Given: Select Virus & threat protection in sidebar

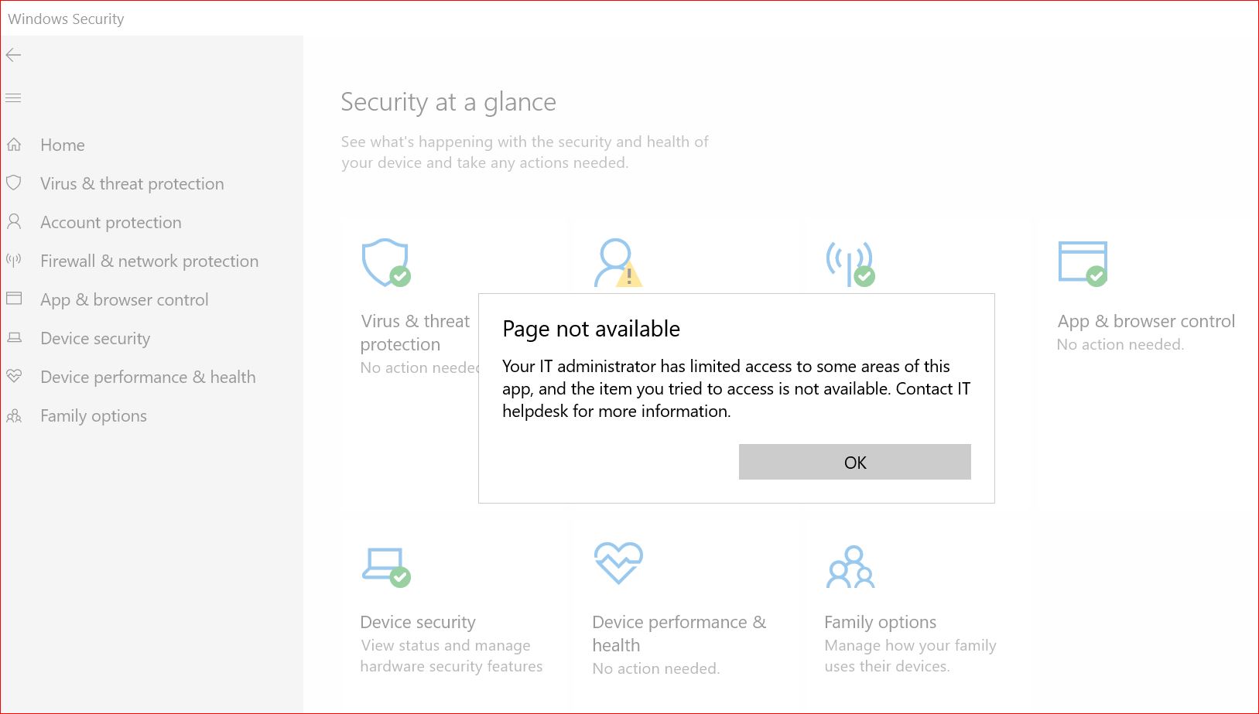Looking at the screenshot, I should click(132, 183).
